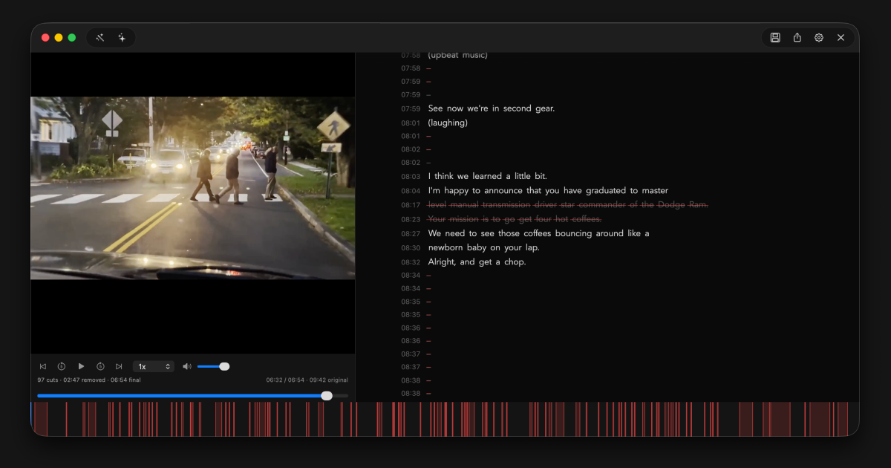Jump to the end of the video

119,366
